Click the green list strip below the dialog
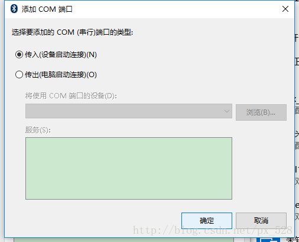299x242 pixels. tap(123, 240)
